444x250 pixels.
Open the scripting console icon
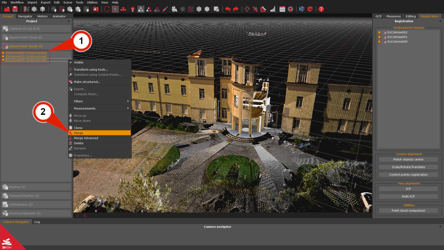coord(282,9)
